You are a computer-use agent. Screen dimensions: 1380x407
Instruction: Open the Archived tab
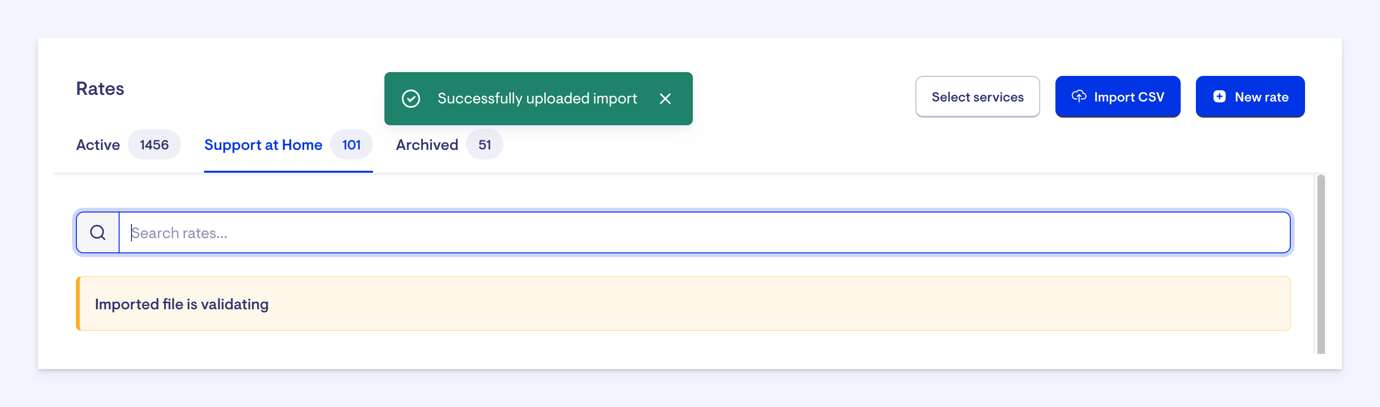click(427, 145)
